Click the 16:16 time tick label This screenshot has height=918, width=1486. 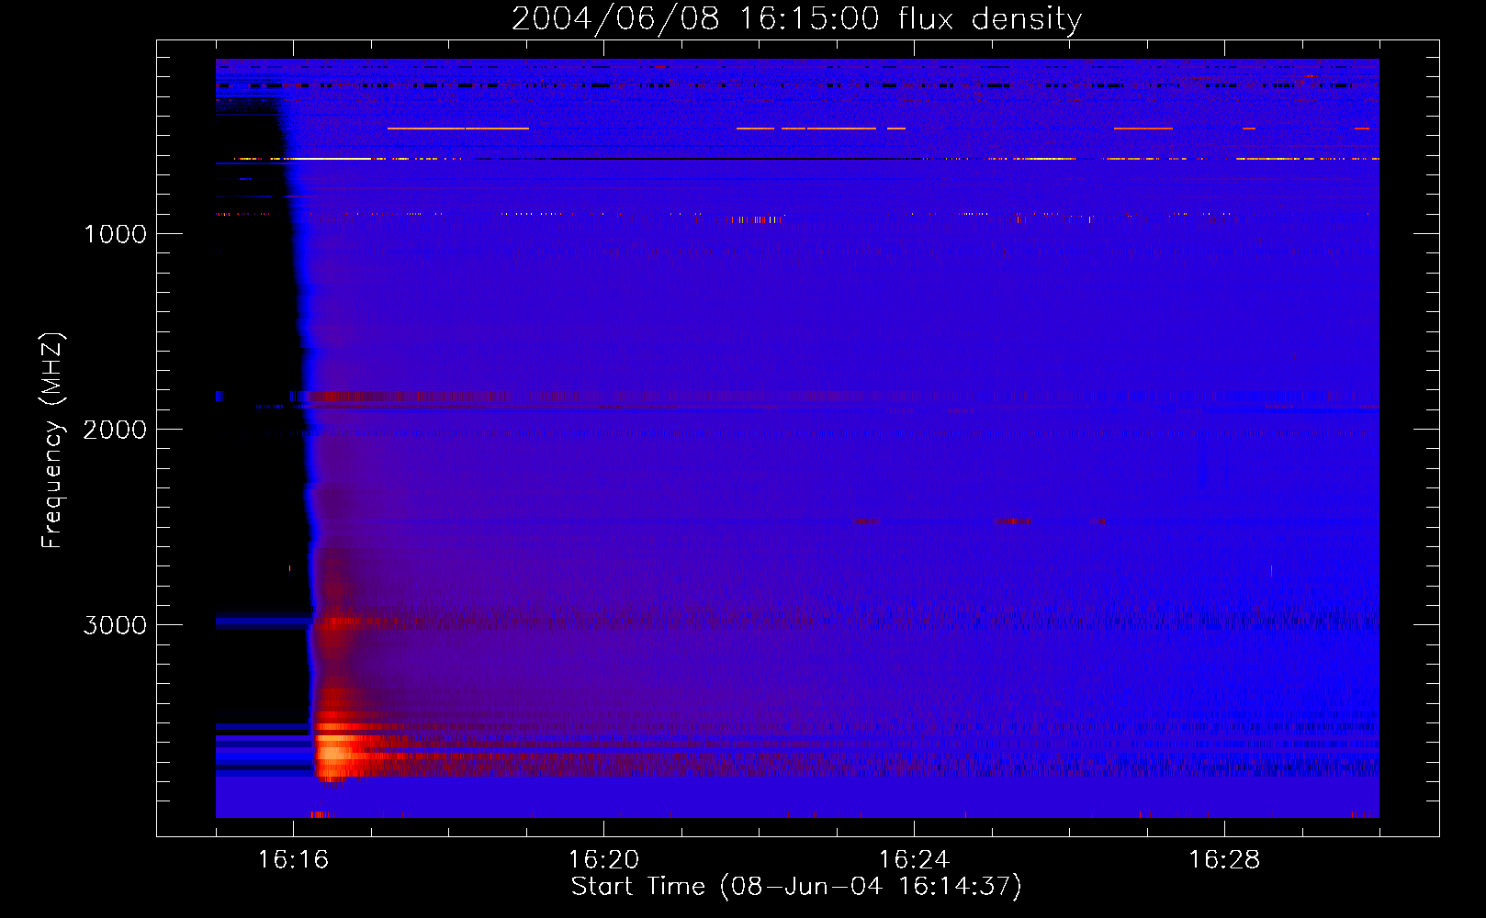(293, 860)
